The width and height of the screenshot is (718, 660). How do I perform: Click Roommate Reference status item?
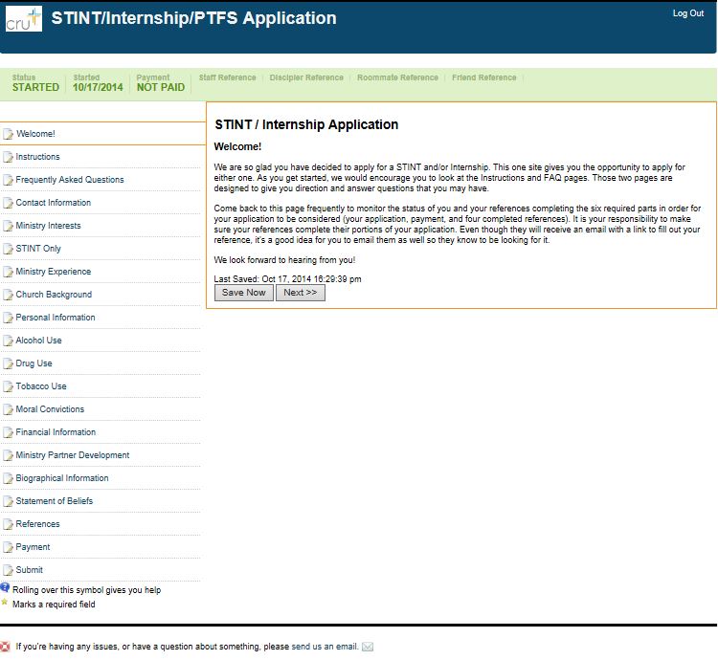[397, 77]
